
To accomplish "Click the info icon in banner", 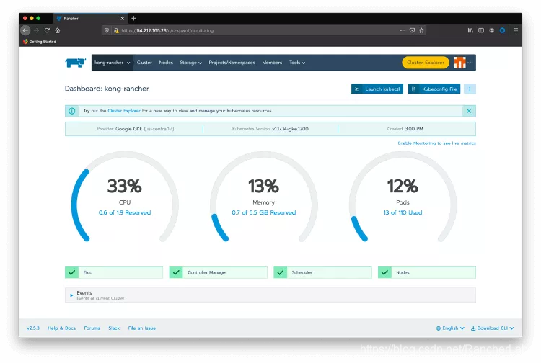I will pos(71,111).
